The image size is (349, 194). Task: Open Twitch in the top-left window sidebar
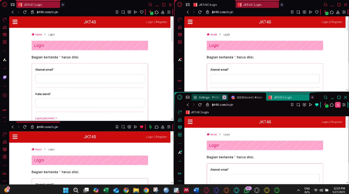pyautogui.click(x=5, y=77)
